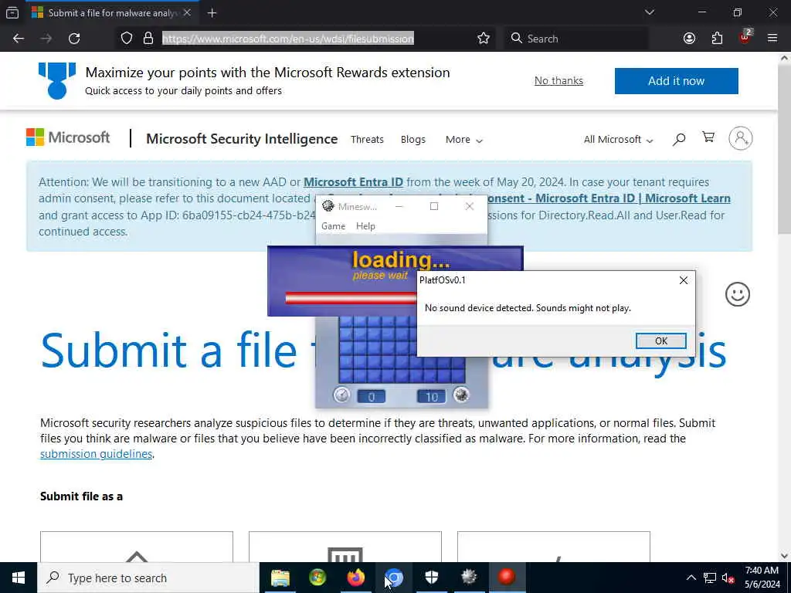Open the taskbar clock showing 7:40 AM
Image resolution: width=791 pixels, height=593 pixels.
[x=762, y=578]
